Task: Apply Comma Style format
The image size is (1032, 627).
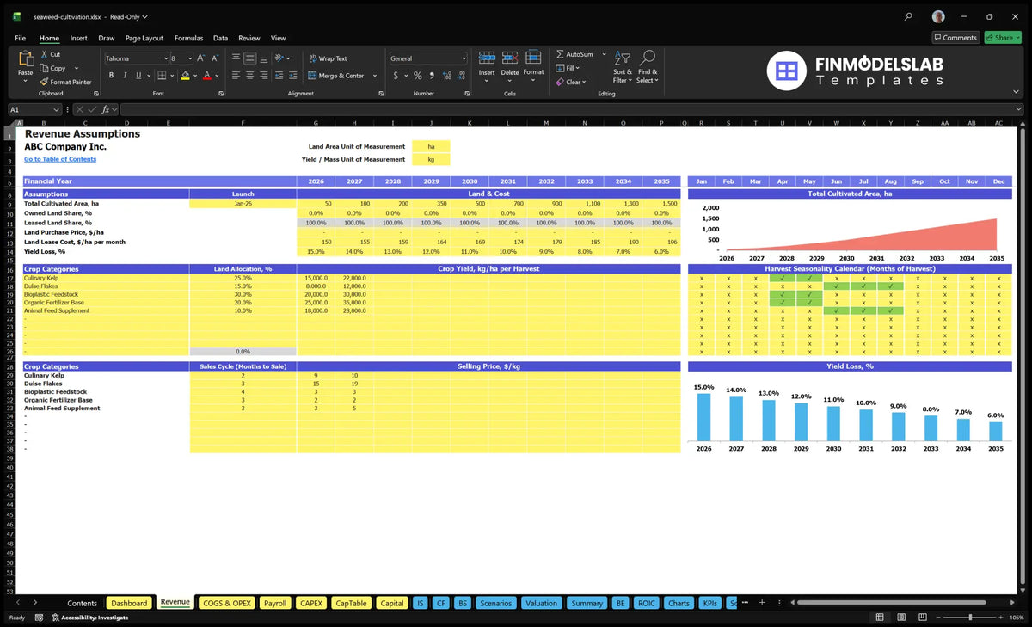Action: [x=430, y=76]
